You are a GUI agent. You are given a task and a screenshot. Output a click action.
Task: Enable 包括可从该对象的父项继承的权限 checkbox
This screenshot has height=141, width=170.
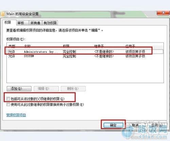(x=8, y=99)
